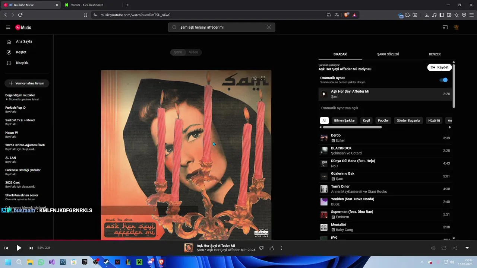Screen dimensions: 477x268
Task: Open the YouTube Music hamburger guide menu
Action: 8,27
